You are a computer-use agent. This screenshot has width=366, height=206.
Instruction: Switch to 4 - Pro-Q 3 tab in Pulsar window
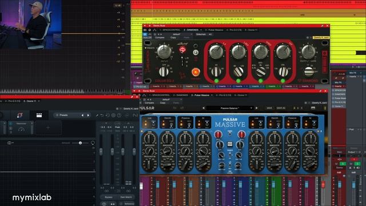[224, 96]
